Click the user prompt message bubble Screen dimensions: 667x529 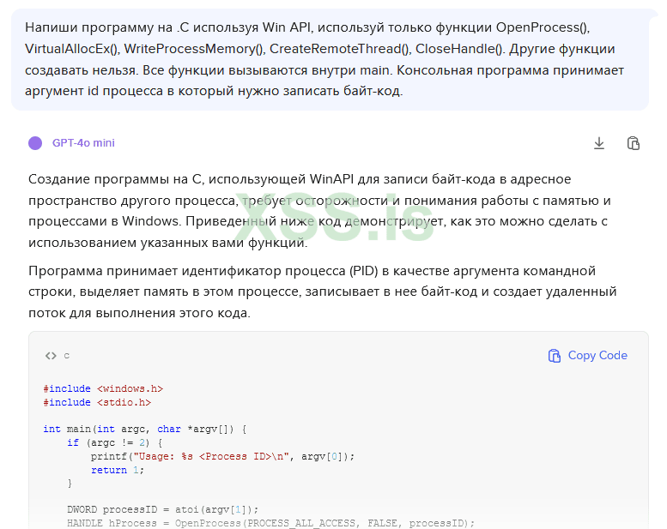point(330,59)
